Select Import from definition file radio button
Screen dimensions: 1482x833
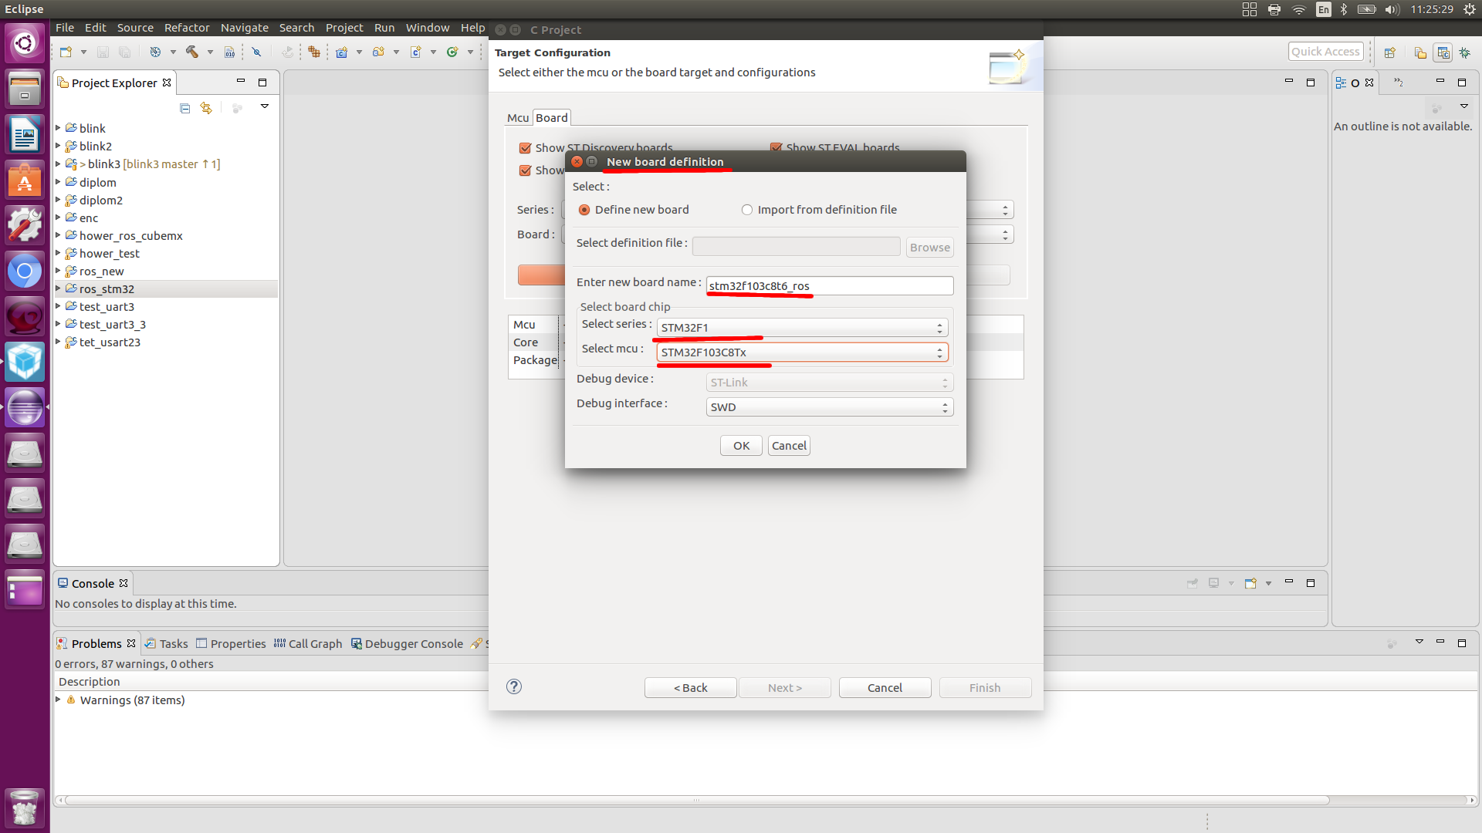[748, 210]
